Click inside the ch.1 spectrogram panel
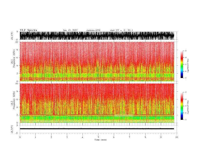 [x=97, y=61]
